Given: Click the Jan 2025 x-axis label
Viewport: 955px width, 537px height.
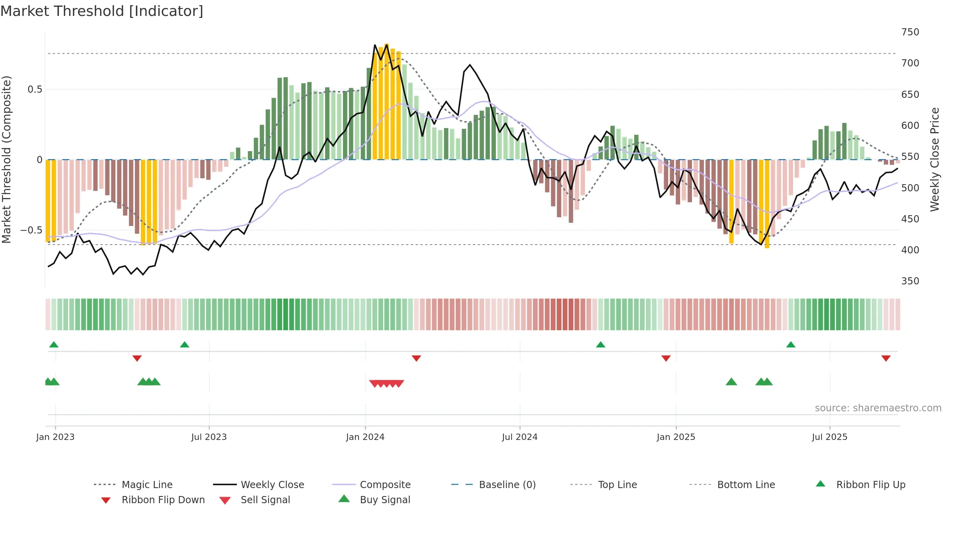Looking at the screenshot, I should [x=676, y=437].
